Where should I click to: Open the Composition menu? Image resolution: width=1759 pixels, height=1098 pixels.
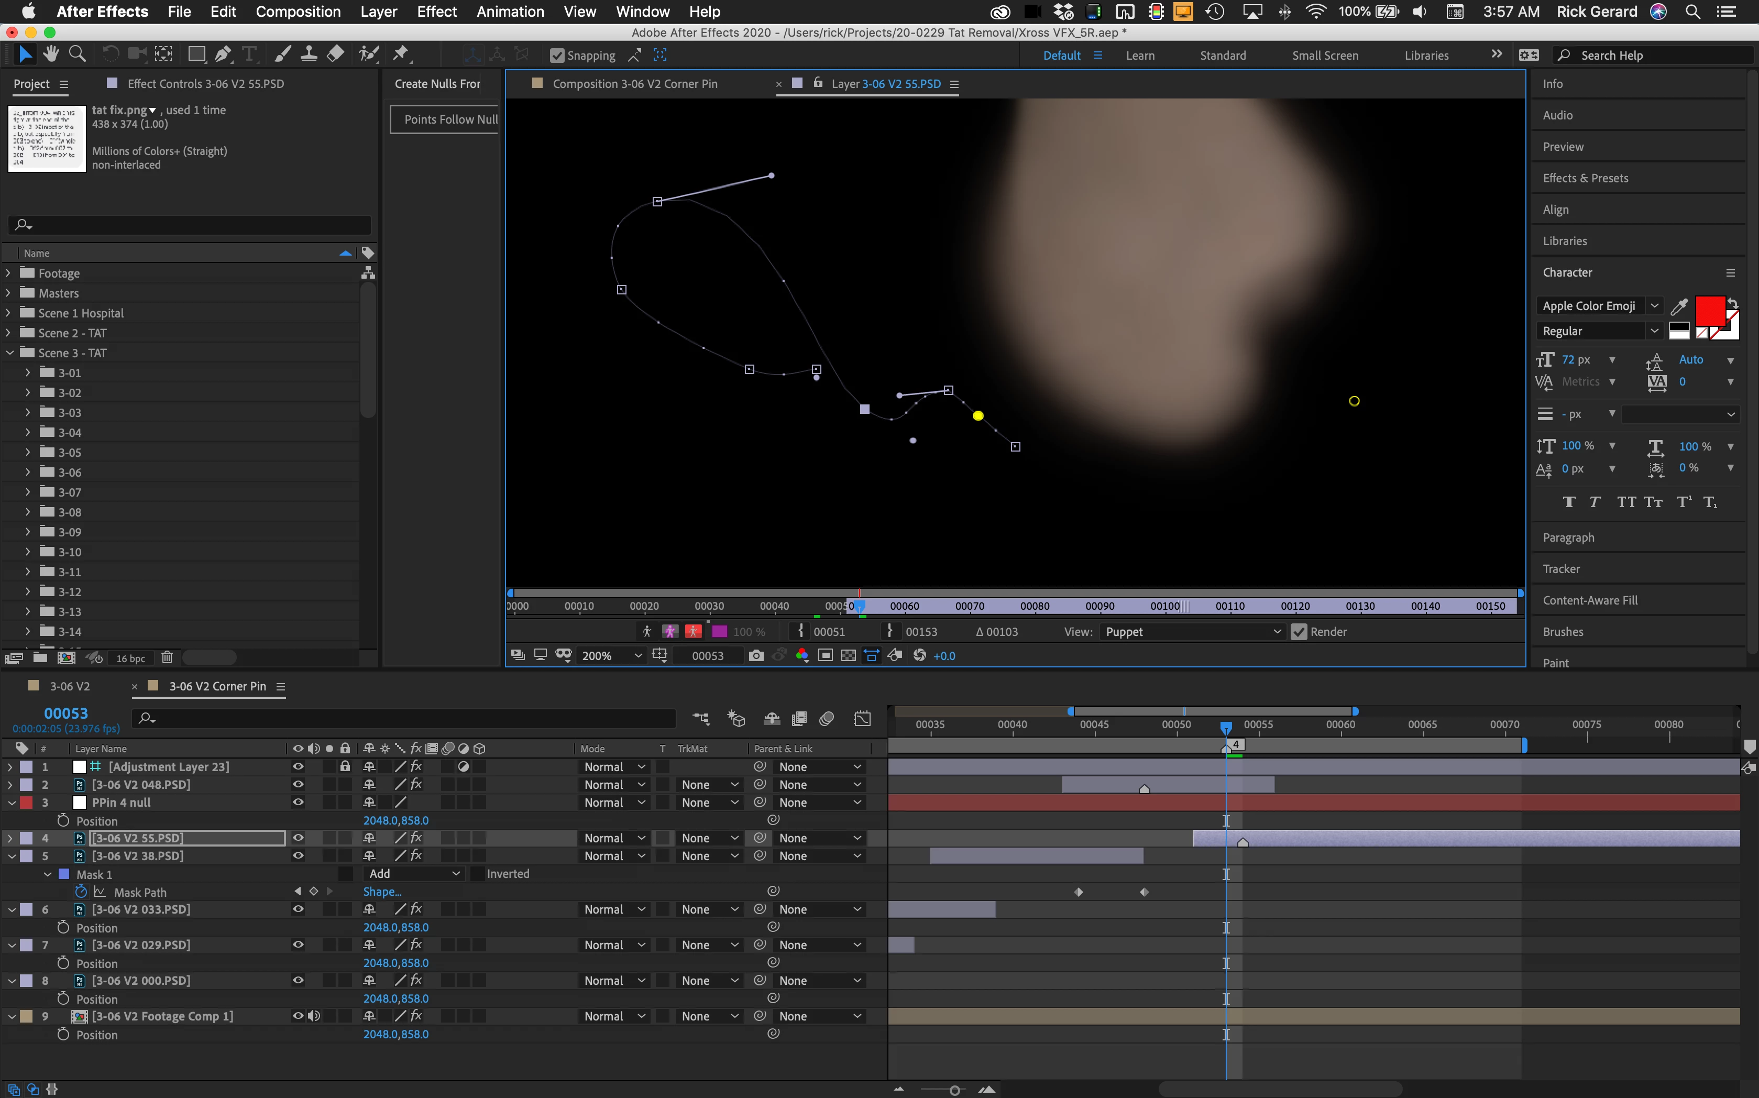pyautogui.click(x=298, y=12)
